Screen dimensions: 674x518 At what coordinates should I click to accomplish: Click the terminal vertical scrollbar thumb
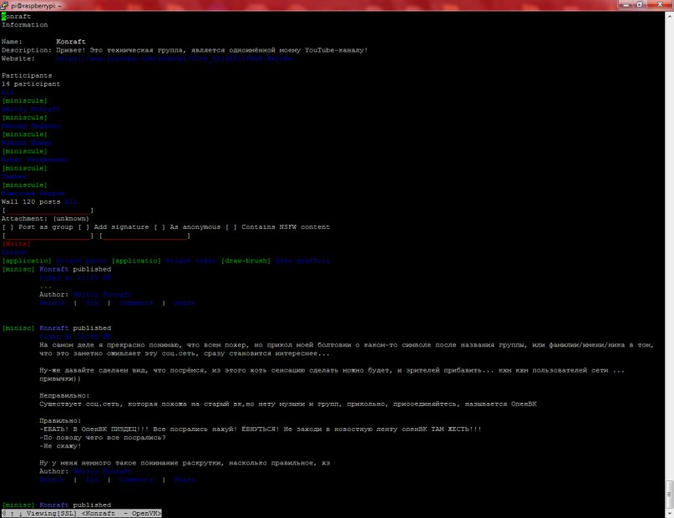tap(670, 495)
